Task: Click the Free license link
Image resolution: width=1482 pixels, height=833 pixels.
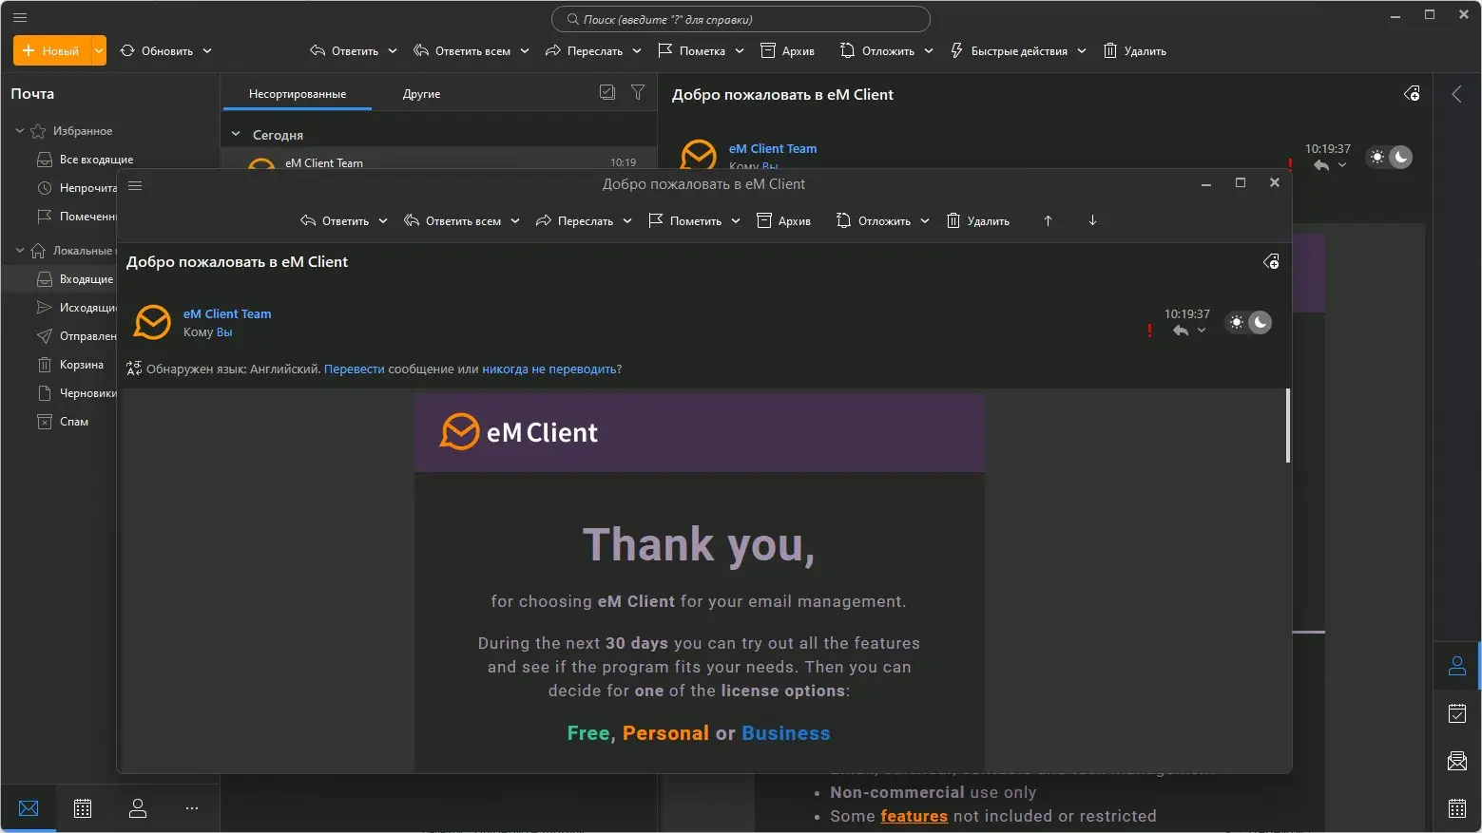Action: 588,733
